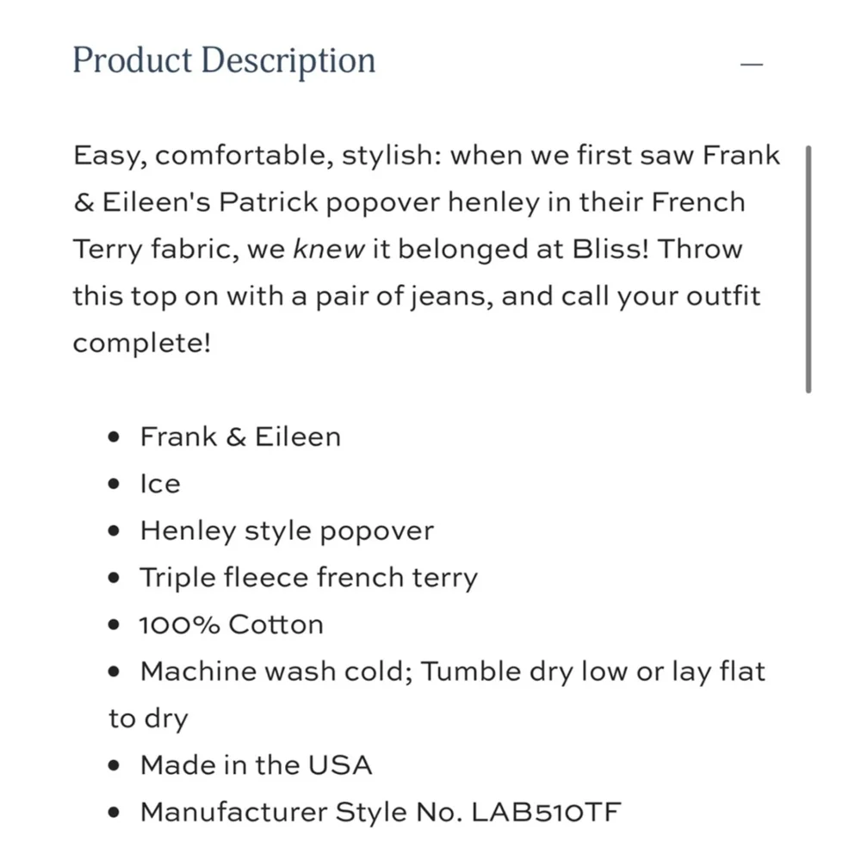The height and width of the screenshot is (861, 861).
Task: Click the "Frank & Eileen" bullet item
Action: pos(240,437)
